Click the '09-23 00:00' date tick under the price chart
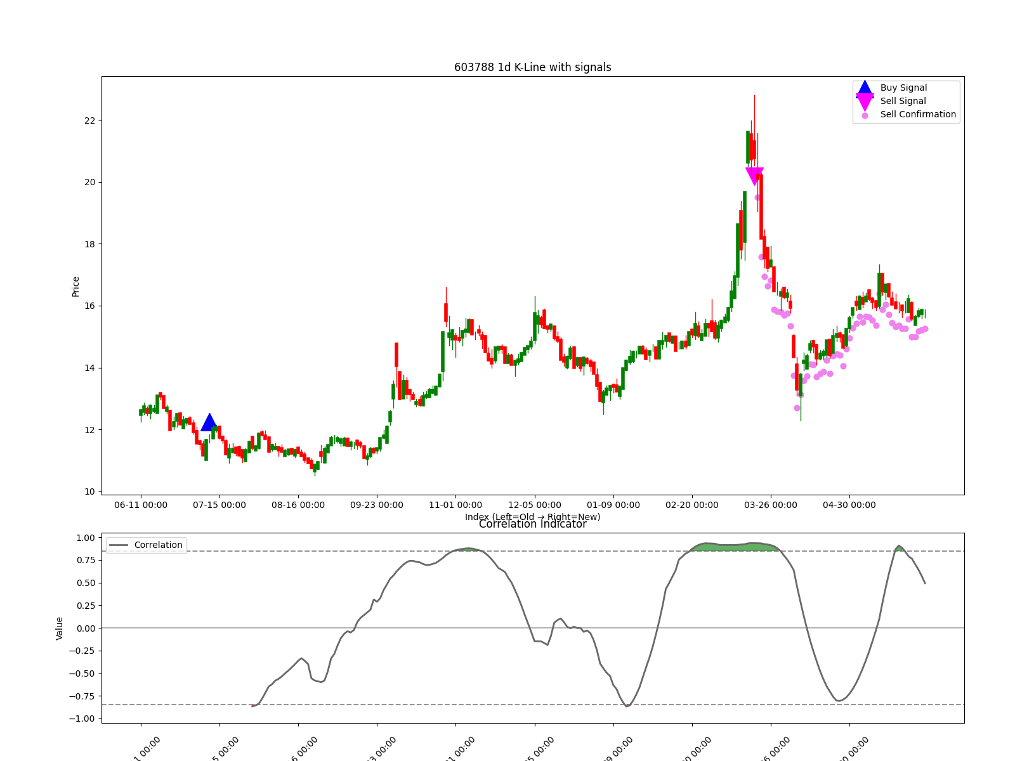Screen dimensions: 1015x761 [377, 505]
